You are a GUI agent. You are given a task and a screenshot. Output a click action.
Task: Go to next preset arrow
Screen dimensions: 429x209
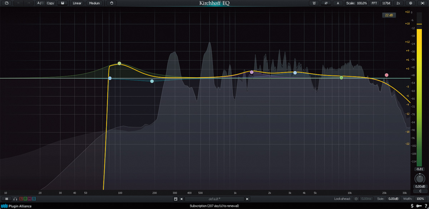pos(247,199)
